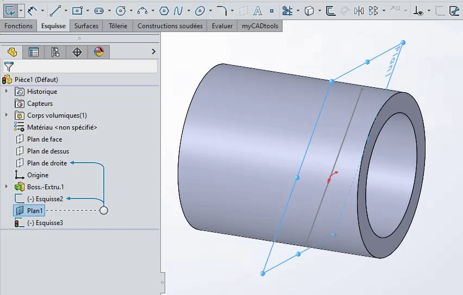The height and width of the screenshot is (295, 463).
Task: Click the Exit Sketch icon
Action: [x=11, y=11]
